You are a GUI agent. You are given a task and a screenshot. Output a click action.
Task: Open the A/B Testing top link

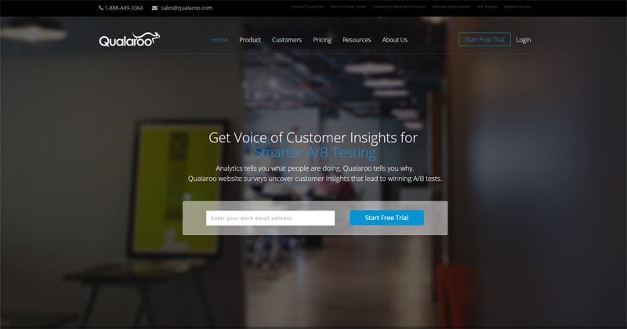pos(487,7)
